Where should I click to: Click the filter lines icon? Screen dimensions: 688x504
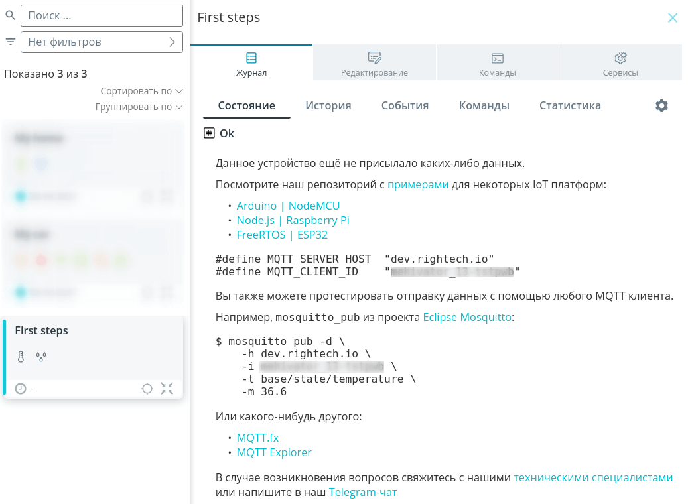click(x=10, y=42)
